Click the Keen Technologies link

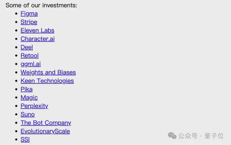click(x=47, y=81)
